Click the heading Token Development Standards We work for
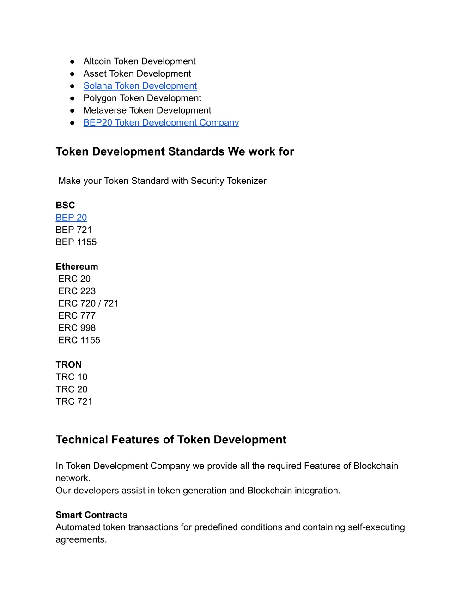Viewport: 473px width, 612px height. (x=175, y=151)
